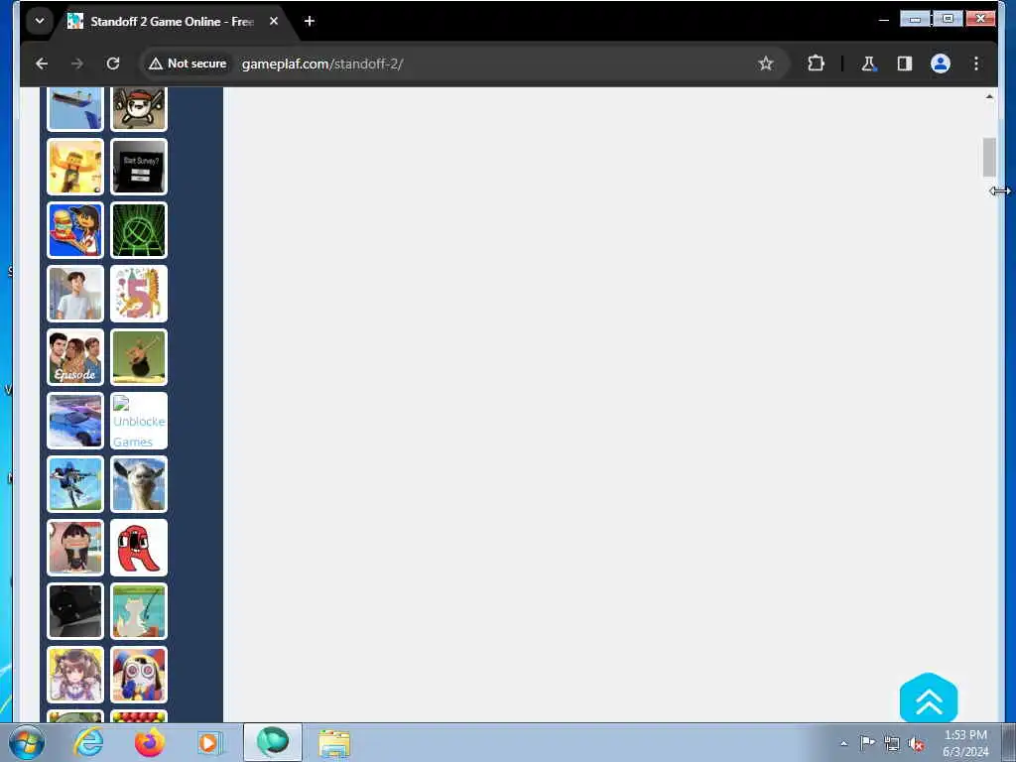This screenshot has width=1016, height=762.
Task: Bookmark this page with the star icon
Action: tap(766, 63)
